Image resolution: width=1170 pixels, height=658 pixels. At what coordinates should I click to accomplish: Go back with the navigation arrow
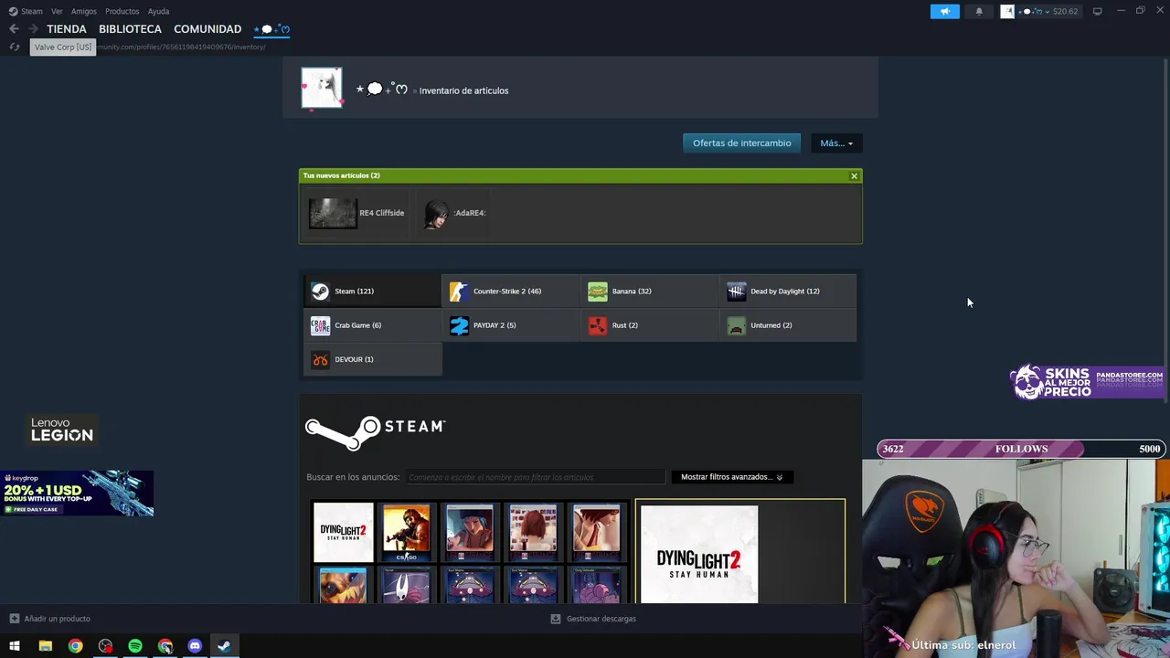(14, 29)
